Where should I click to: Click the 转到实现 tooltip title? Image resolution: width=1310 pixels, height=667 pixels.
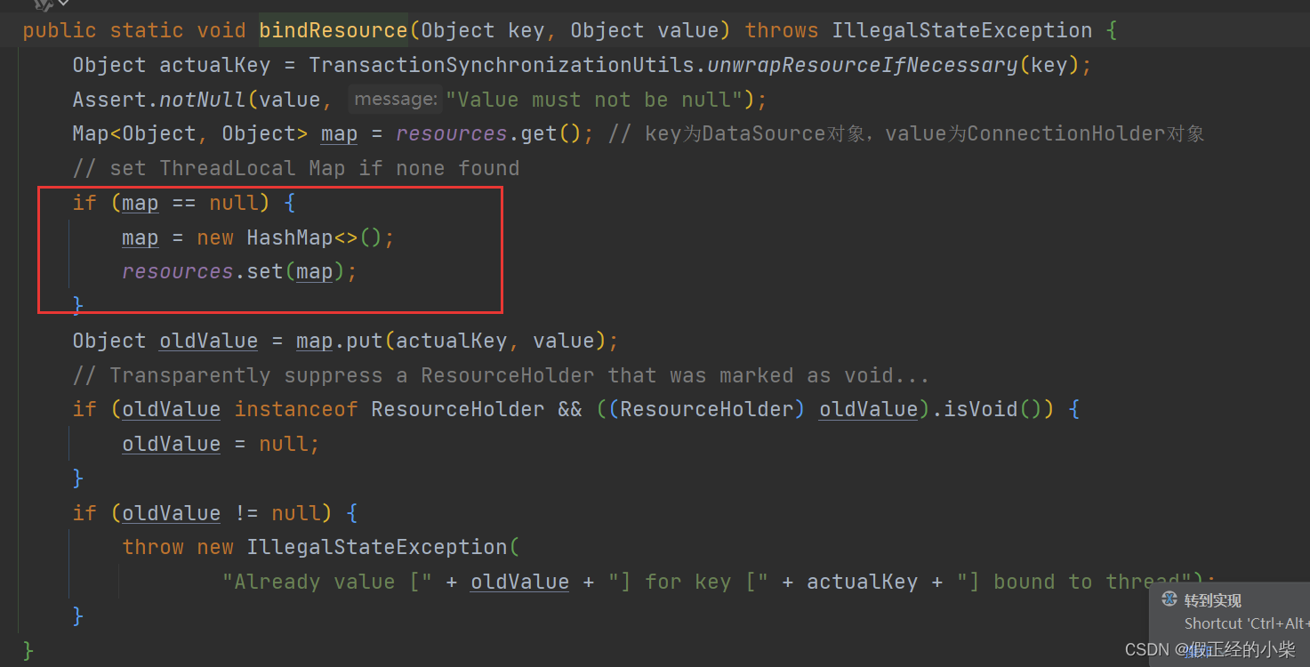click(1213, 600)
